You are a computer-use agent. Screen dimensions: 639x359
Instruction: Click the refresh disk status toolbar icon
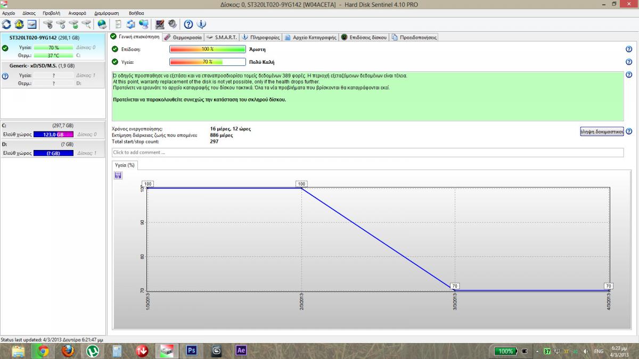pos(6,24)
